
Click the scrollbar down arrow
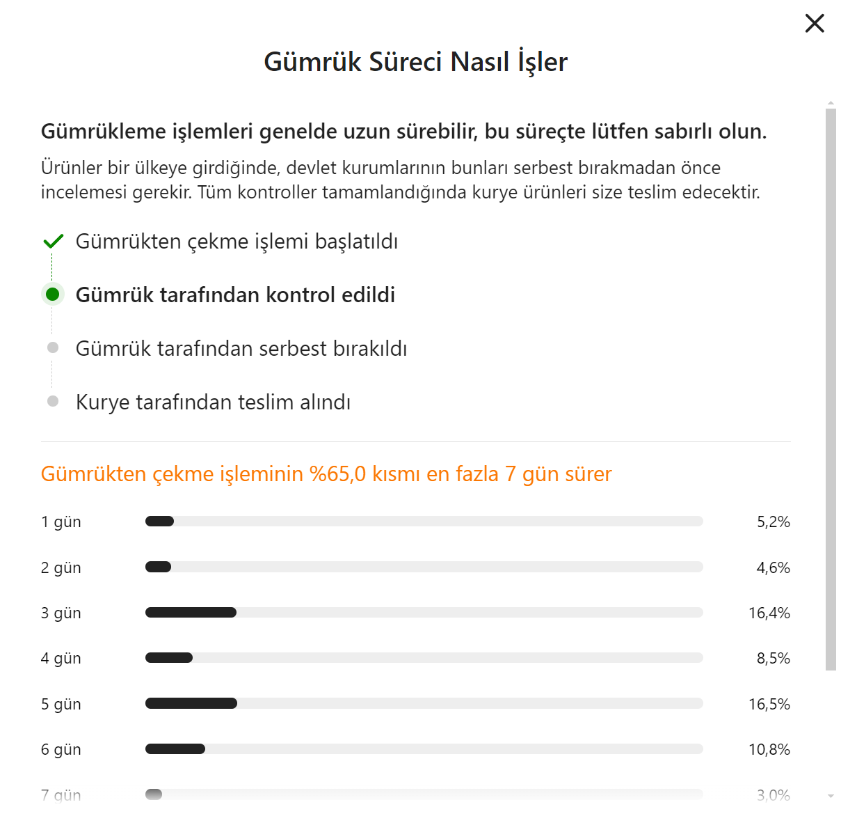pos(831,796)
